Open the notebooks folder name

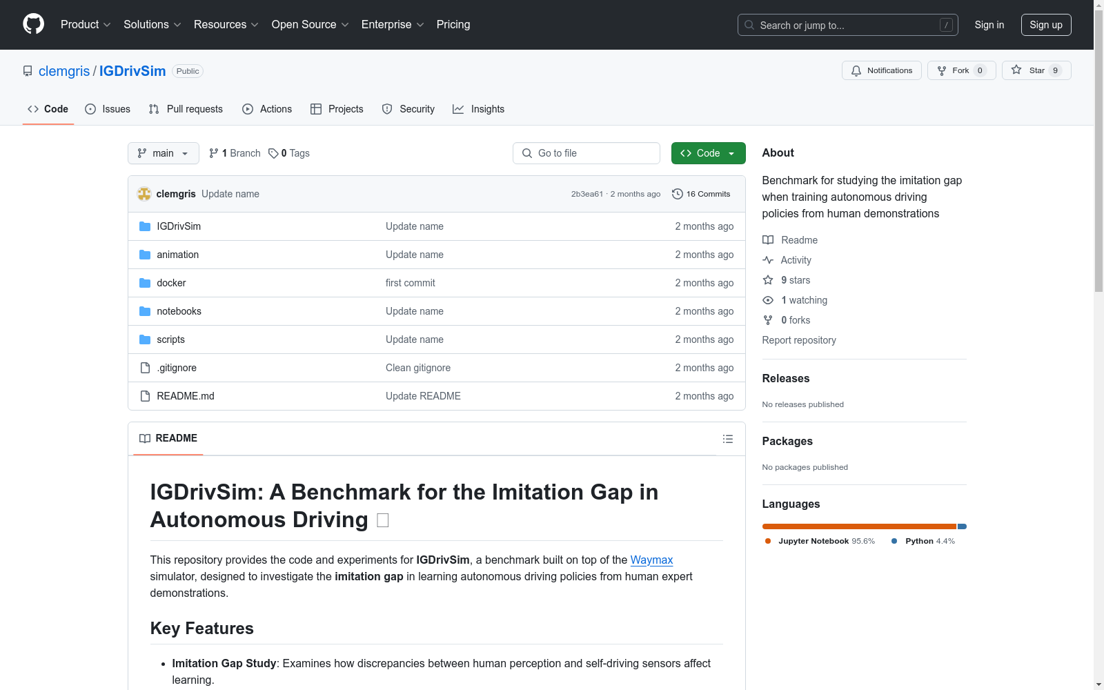(179, 311)
